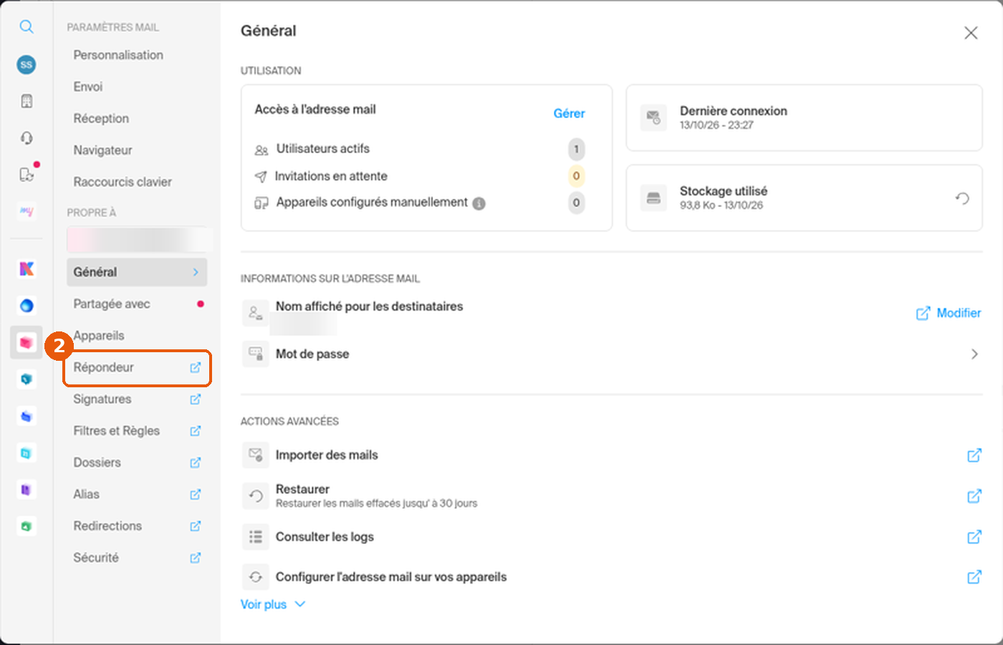Screen dimensions: 1003x645
Task: Open the Redirections settings
Action: tap(137, 526)
